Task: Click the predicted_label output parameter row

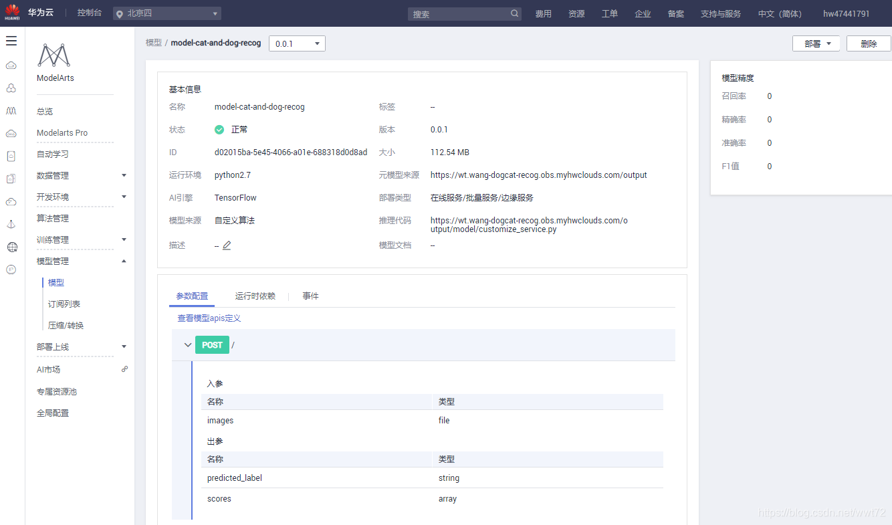Action: pos(432,478)
